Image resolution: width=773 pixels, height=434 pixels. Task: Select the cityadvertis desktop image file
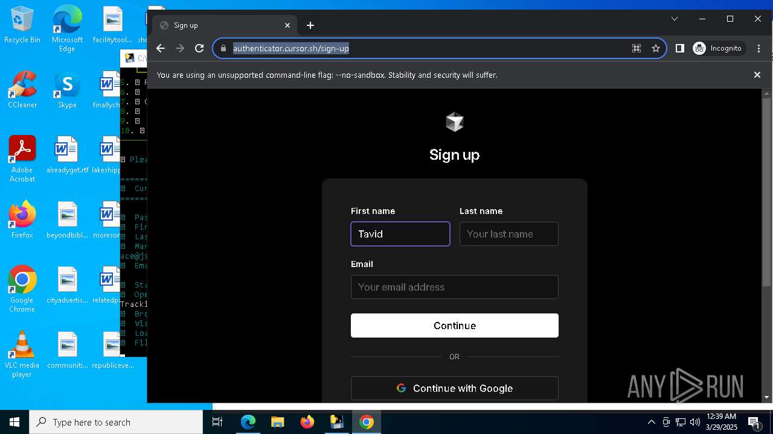[x=67, y=285]
